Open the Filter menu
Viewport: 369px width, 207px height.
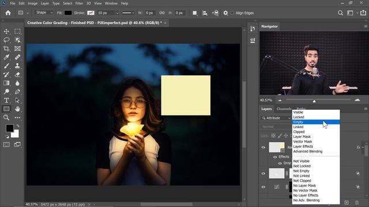click(79, 3)
